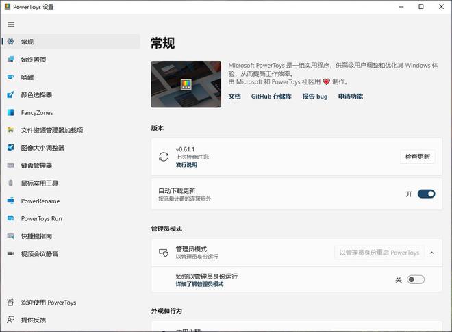Collapse the 管理员模式 section chevron

click(431, 253)
